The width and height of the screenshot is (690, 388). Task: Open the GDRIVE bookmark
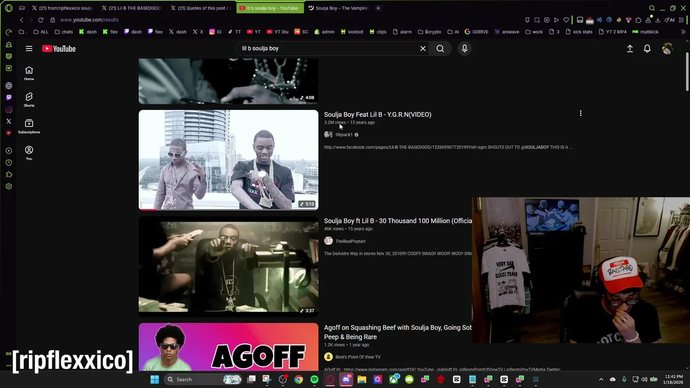click(x=477, y=32)
